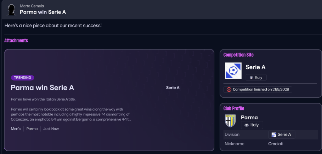322x154 pixels.
Task: Open the Italy button in Club Profile
Action: coord(252,125)
